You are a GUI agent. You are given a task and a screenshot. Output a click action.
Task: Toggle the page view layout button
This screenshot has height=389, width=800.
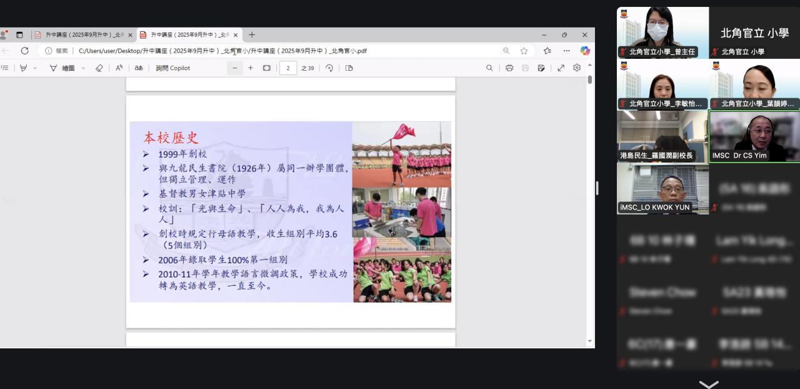click(349, 68)
